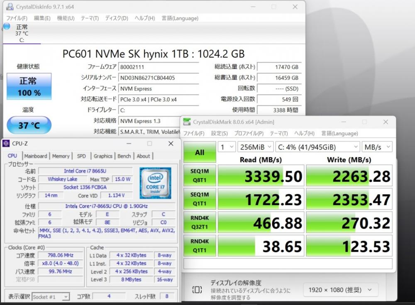Click the firmware field 80002111
Viewport: 415px width, 305px height.
click(159, 67)
